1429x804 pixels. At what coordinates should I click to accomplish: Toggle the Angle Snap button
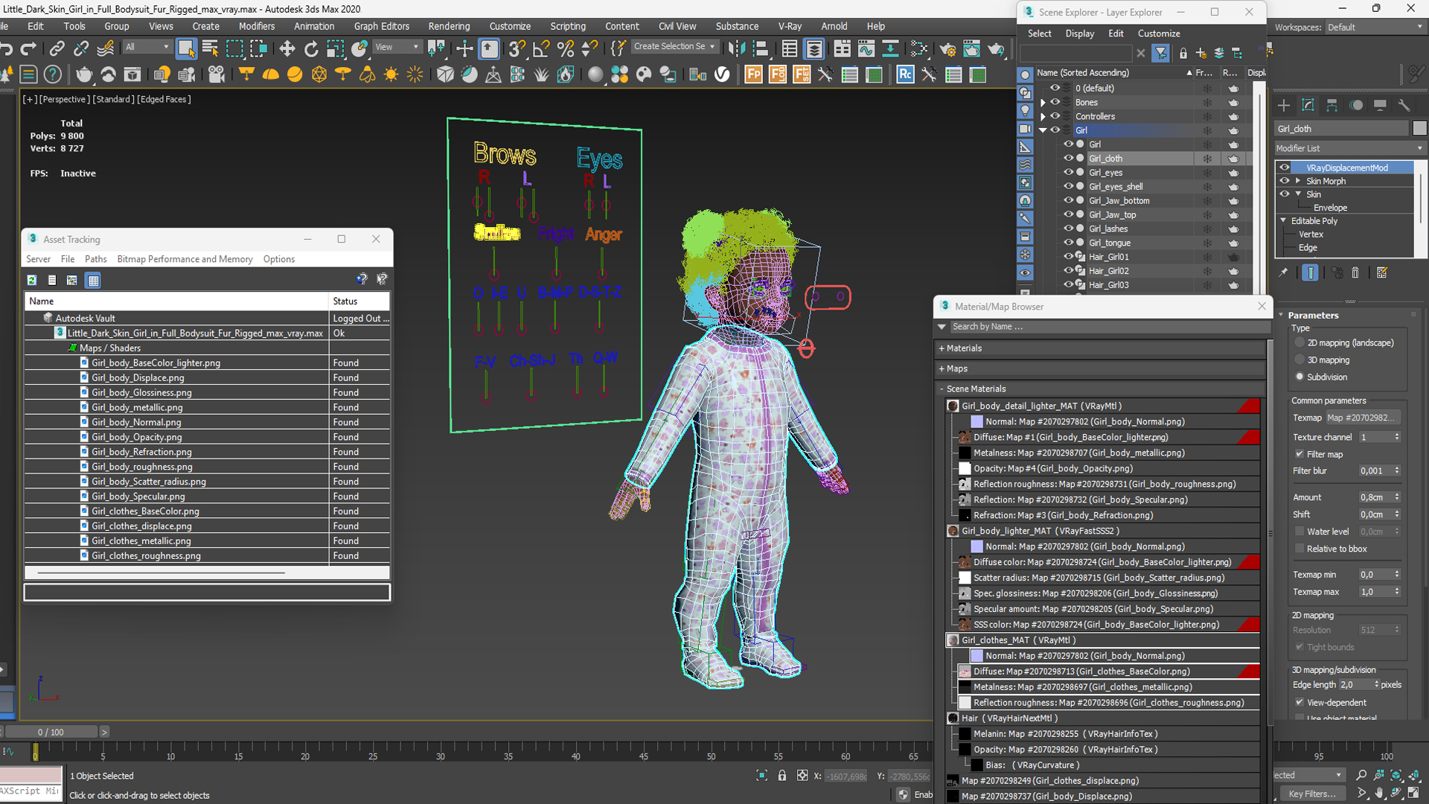(541, 49)
